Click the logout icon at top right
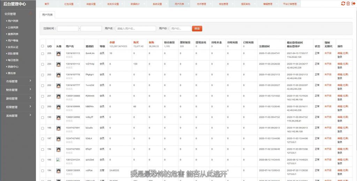 click(x=353, y=3)
